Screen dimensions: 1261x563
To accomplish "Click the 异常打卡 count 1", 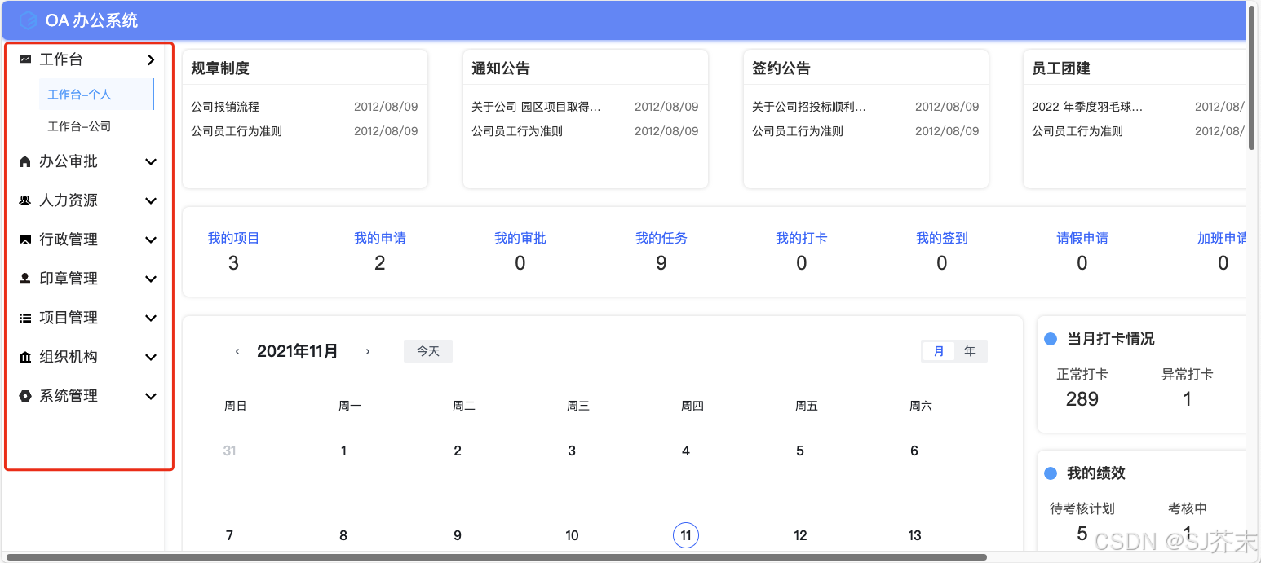I will click(1188, 398).
